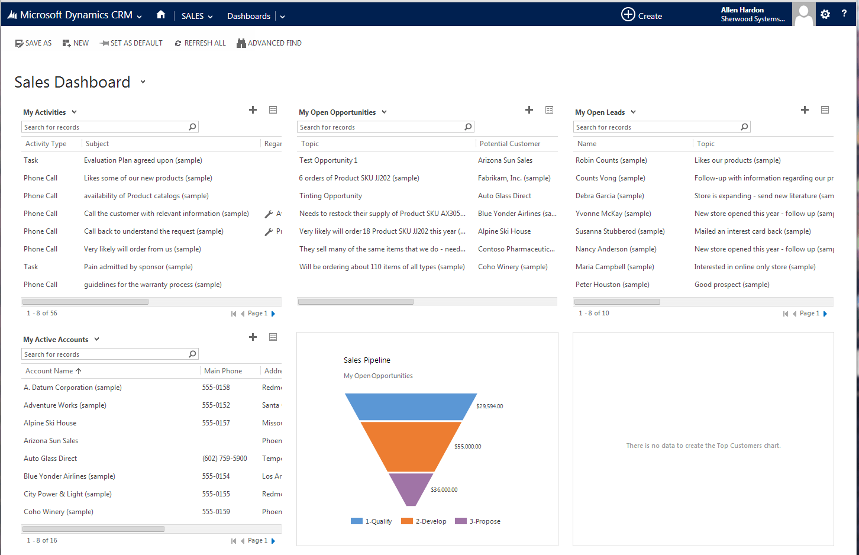Open ADVANCED FIND
The height and width of the screenshot is (555, 859).
point(269,43)
